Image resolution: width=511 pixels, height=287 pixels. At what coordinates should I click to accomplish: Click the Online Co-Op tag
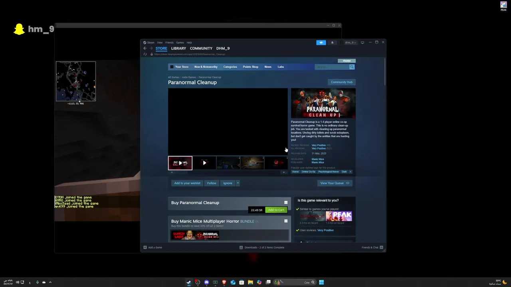308,172
